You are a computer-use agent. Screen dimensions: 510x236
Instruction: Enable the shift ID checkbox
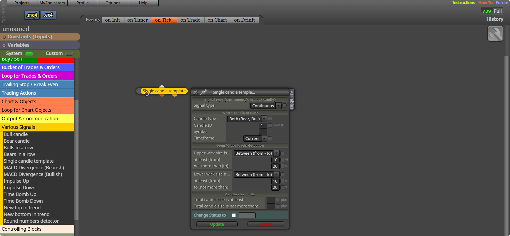pos(270,125)
